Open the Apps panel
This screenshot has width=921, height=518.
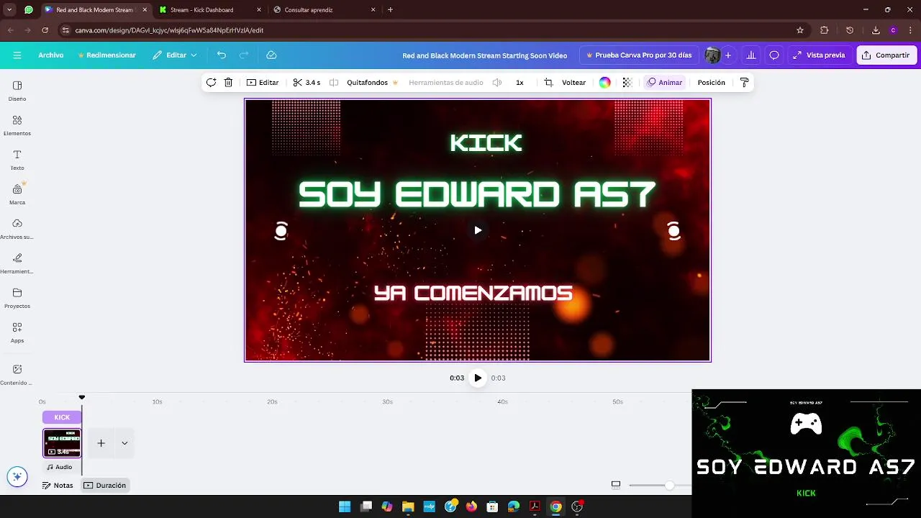(17, 332)
